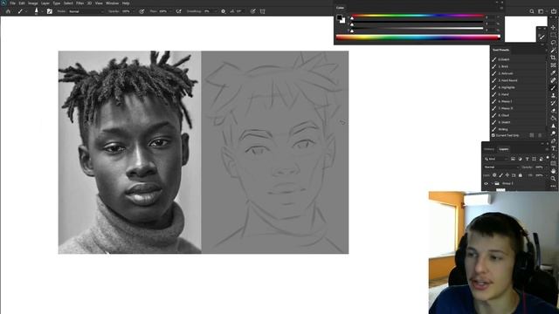This screenshot has height=314, width=559.
Task: Click the Home icon in options bar
Action: 8,11
